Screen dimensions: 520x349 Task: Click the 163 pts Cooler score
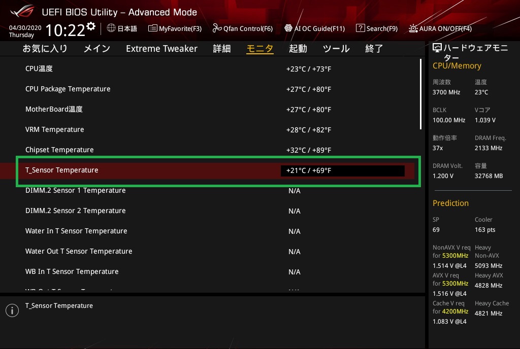[485, 230]
